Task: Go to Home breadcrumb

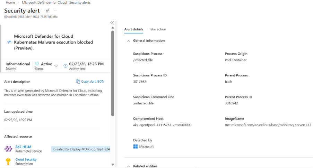Action: click(x=10, y=2)
